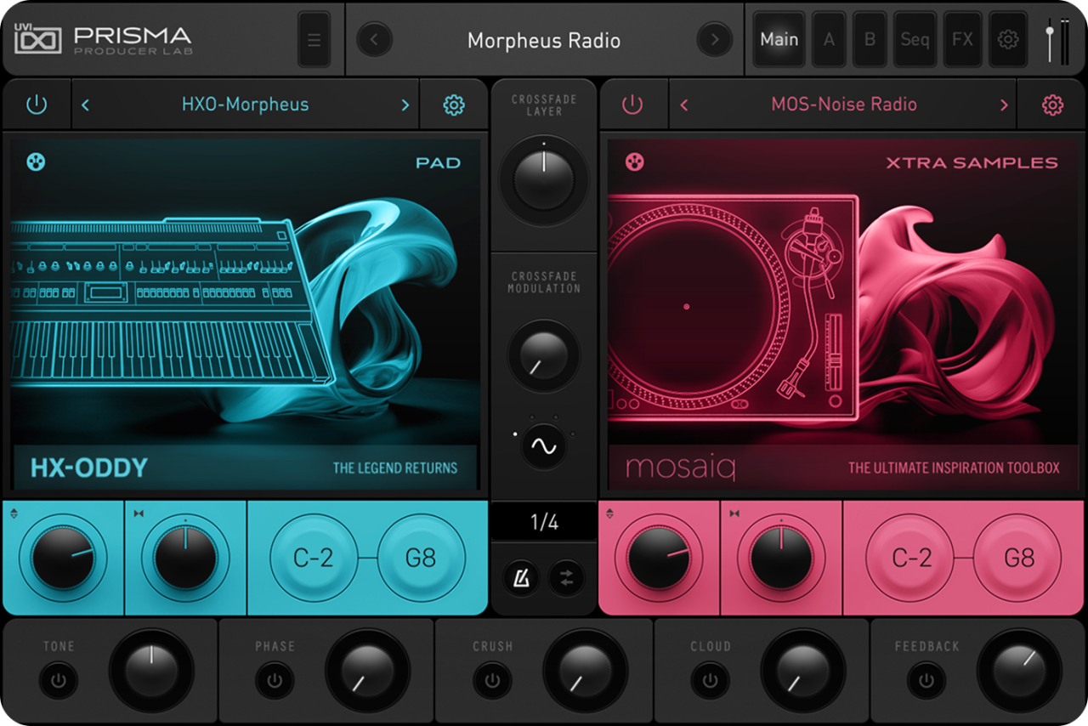Select next preset for the MOS-Noise Radio layer
The height and width of the screenshot is (726, 1088).
(1004, 105)
